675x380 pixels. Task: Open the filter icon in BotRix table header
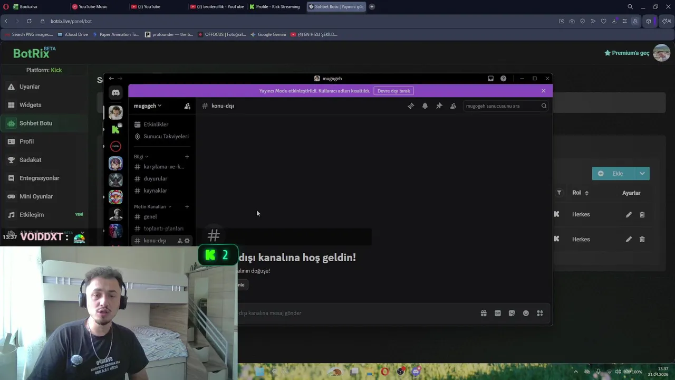[559, 193]
